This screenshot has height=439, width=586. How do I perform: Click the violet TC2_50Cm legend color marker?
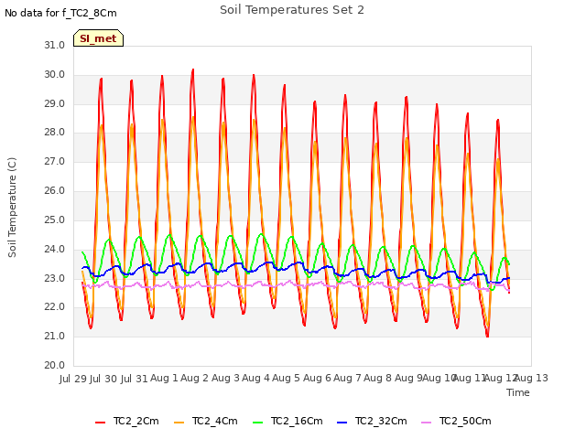coord(426,423)
